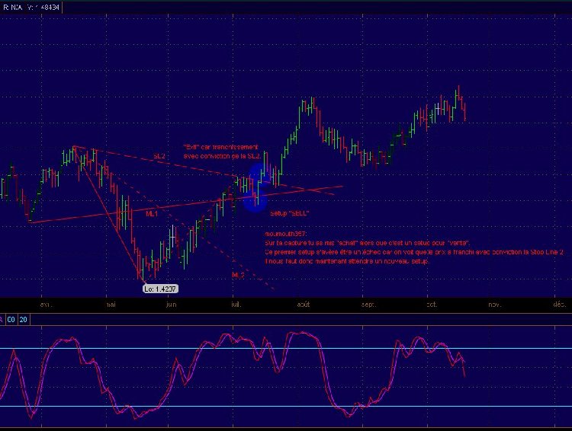Click the Y: 1.48434 price readout

(43, 8)
